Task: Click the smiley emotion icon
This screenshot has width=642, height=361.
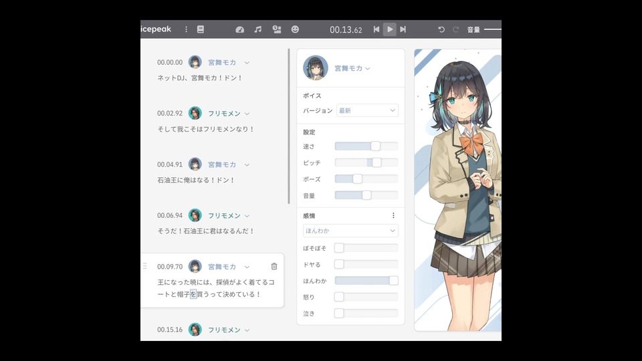Action: (295, 29)
